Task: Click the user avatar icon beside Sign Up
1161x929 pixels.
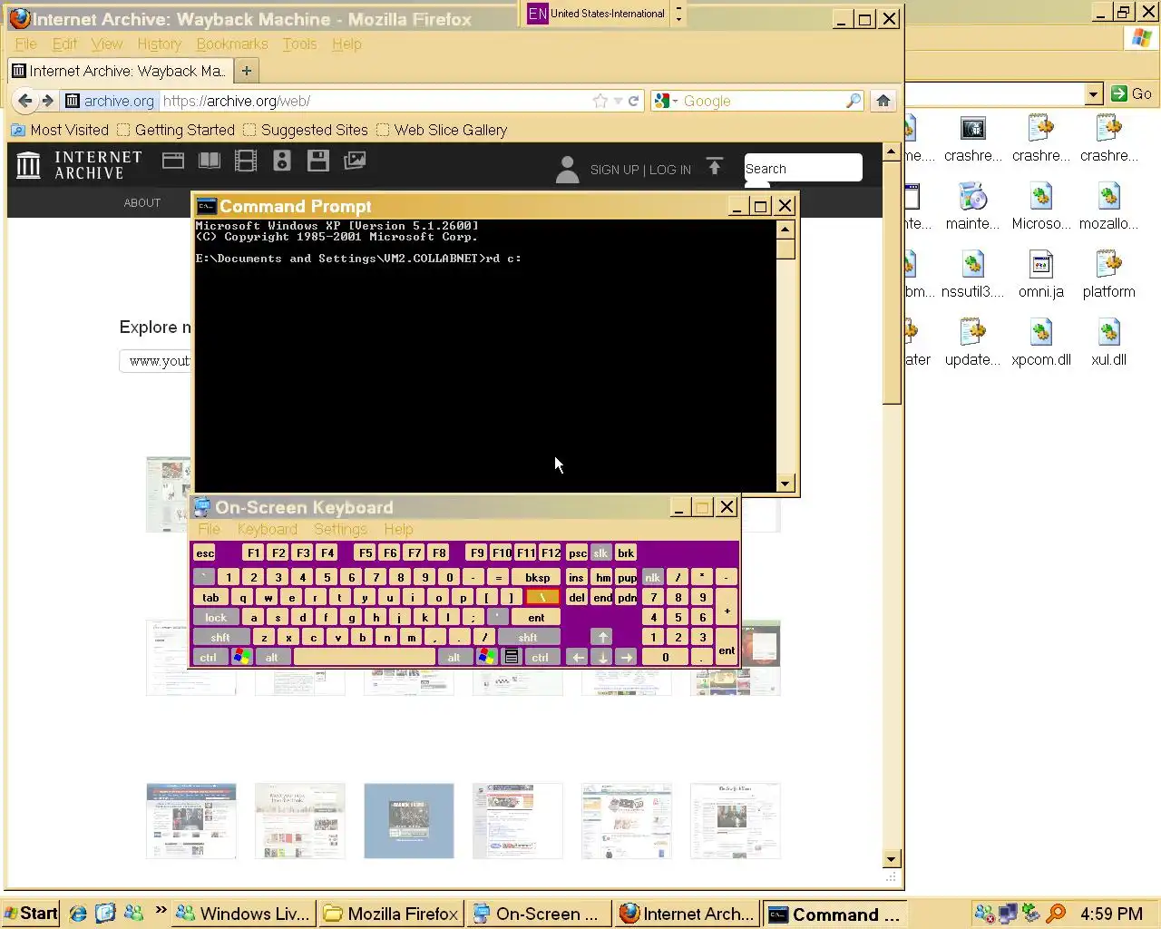Action: [x=567, y=169]
